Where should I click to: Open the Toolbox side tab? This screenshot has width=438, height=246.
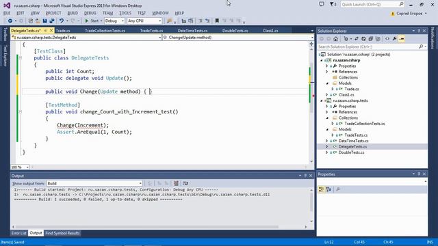[x=5, y=34]
